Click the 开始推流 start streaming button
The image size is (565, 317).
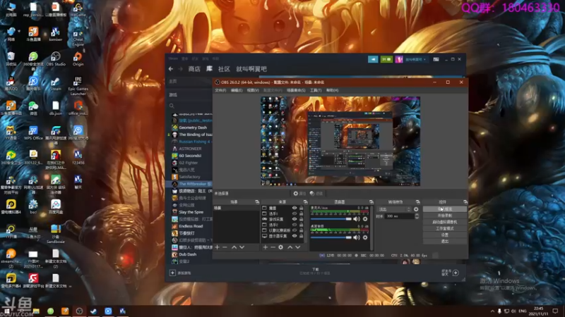click(445, 209)
